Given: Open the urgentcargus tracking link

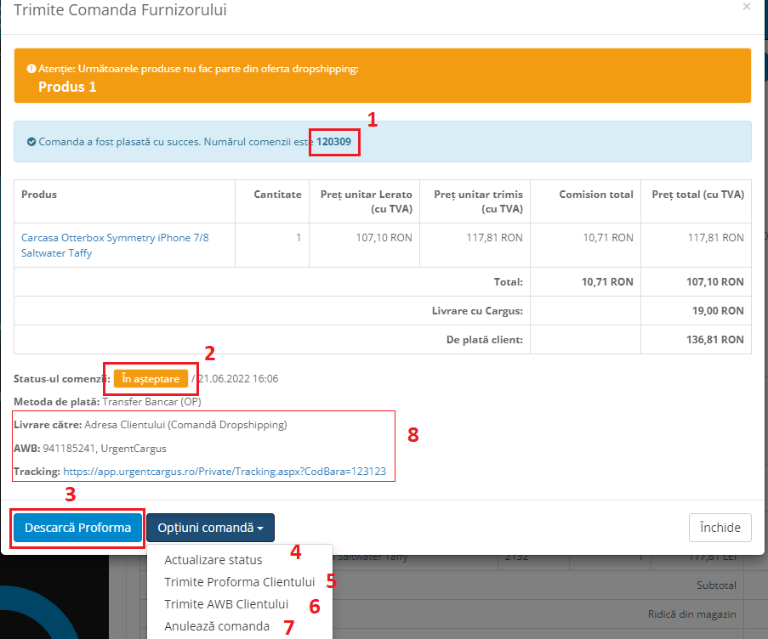Looking at the screenshot, I should pyautogui.click(x=225, y=471).
